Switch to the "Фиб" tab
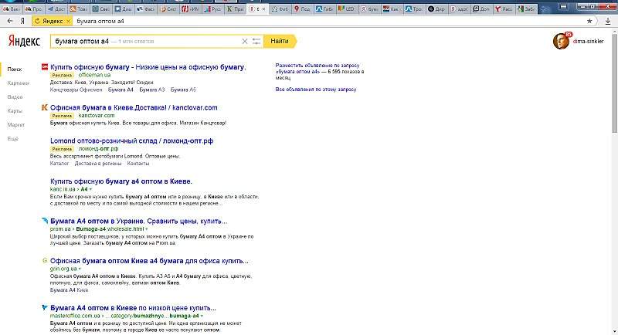Image resolution: width=618 pixels, height=335 pixels. (x=280, y=8)
